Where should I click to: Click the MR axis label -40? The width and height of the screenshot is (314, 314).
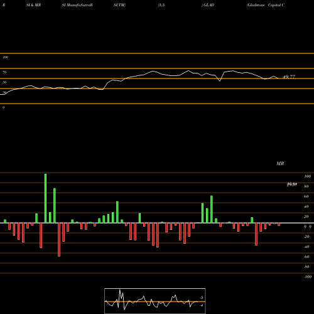(306, 247)
